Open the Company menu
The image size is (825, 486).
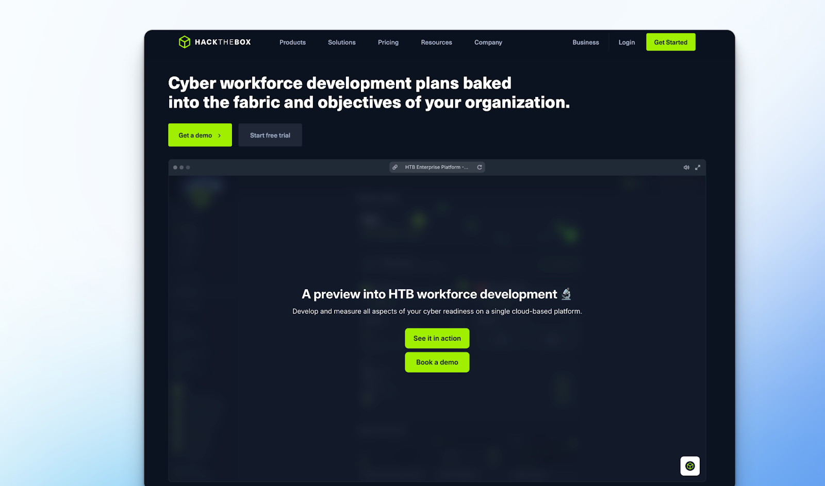pos(488,42)
